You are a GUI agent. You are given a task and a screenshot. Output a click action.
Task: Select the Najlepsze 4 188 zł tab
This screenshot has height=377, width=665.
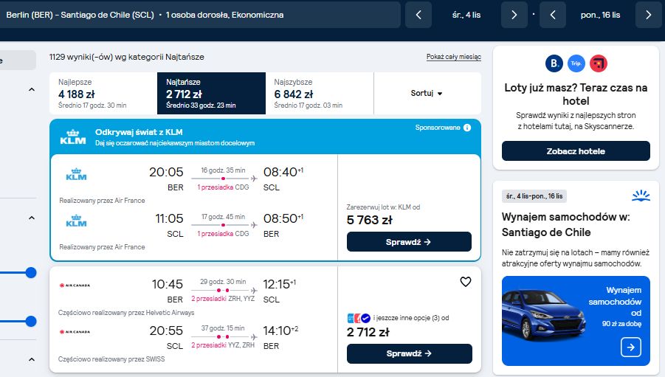tap(103, 93)
